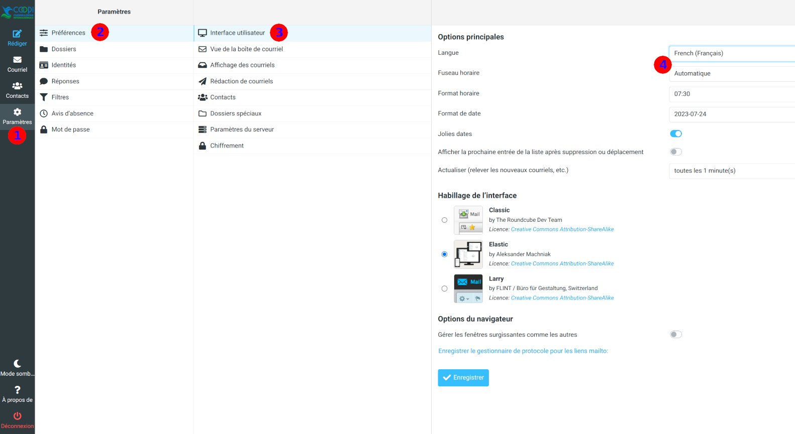Click the Rédiger compose icon
795x434 pixels.
coord(17,34)
